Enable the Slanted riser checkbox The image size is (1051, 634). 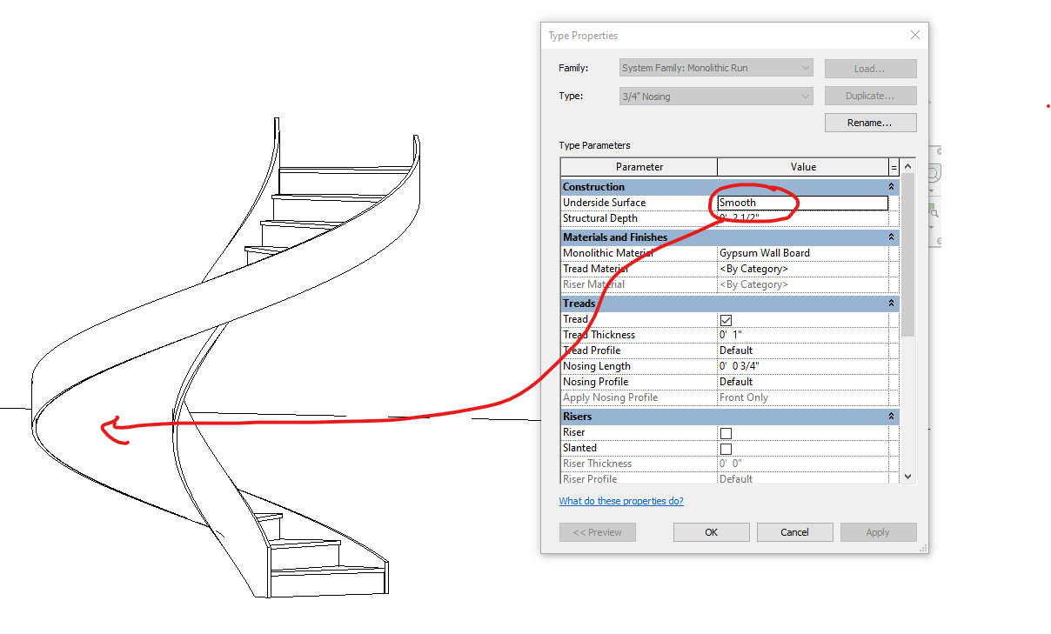pos(726,448)
